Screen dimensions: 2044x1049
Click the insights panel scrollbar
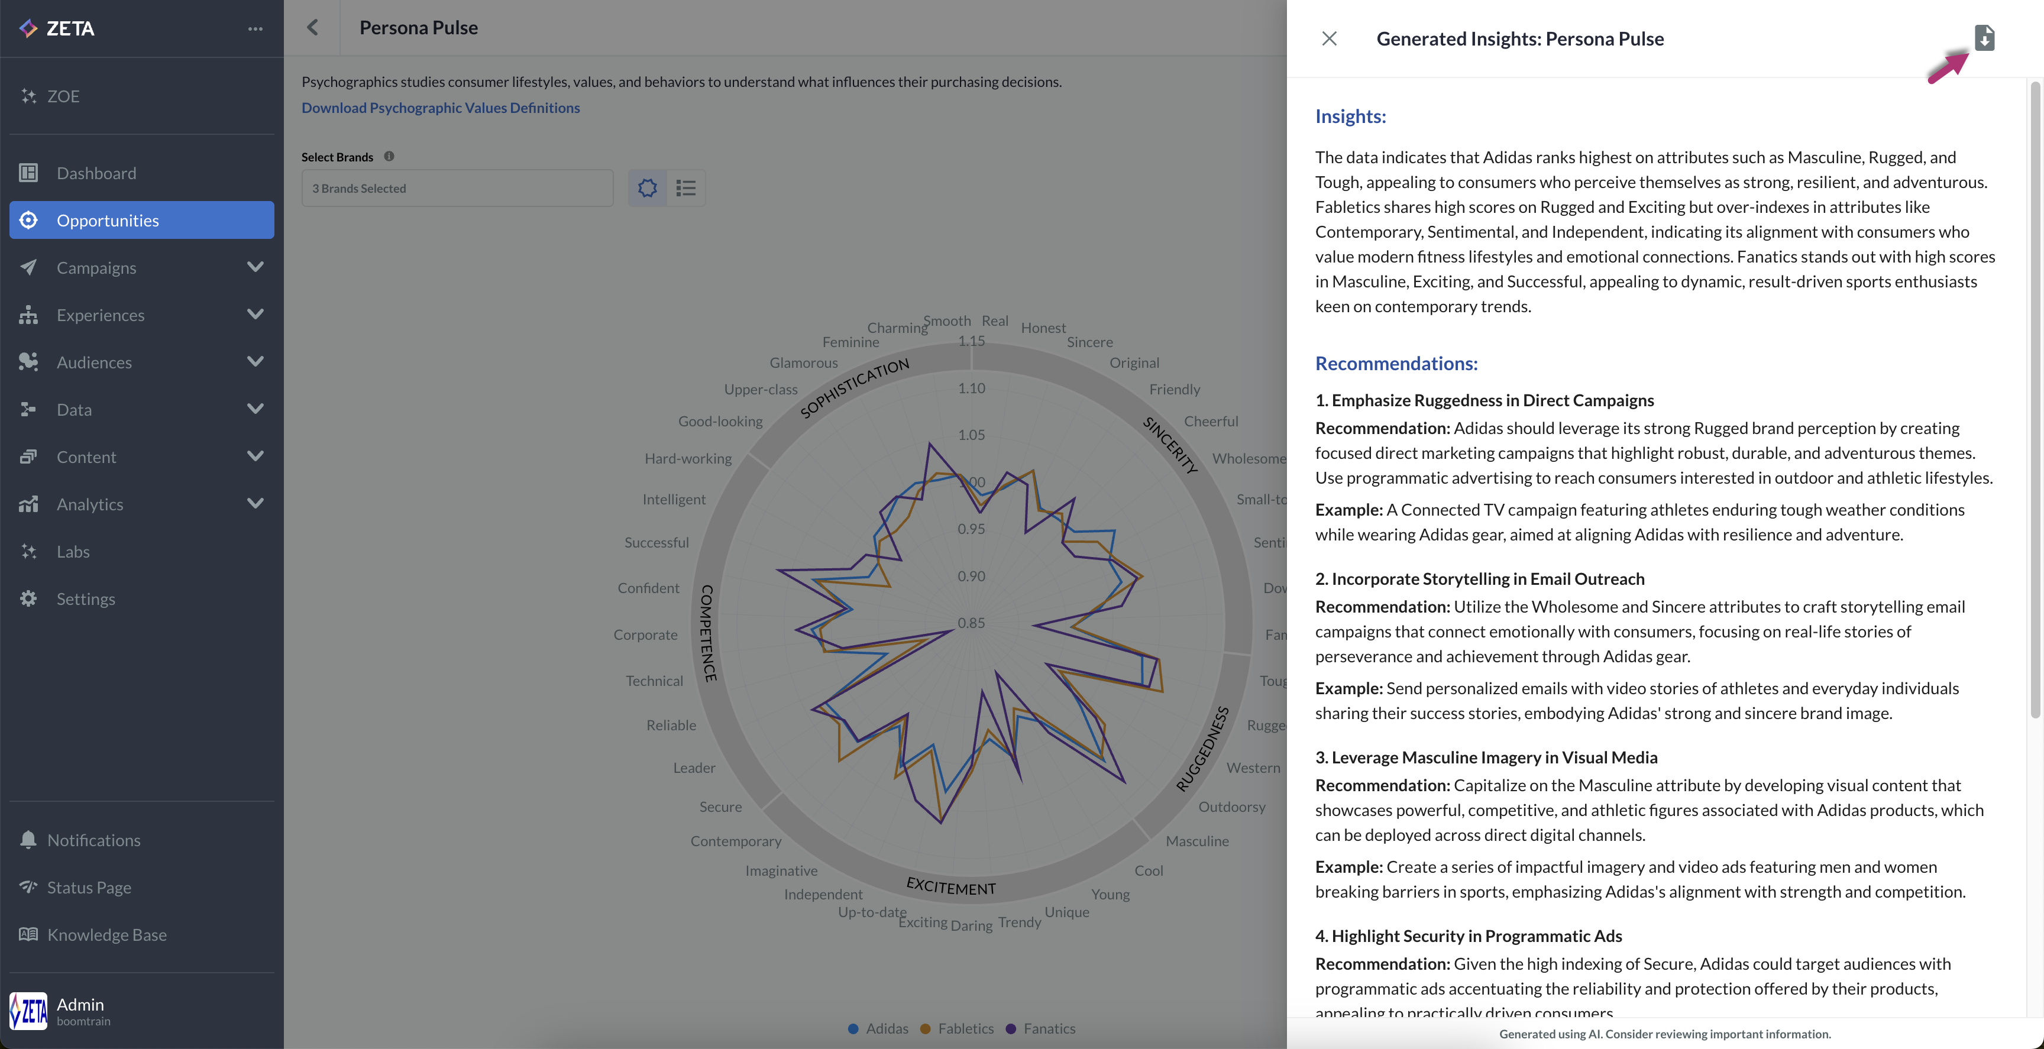2035,397
